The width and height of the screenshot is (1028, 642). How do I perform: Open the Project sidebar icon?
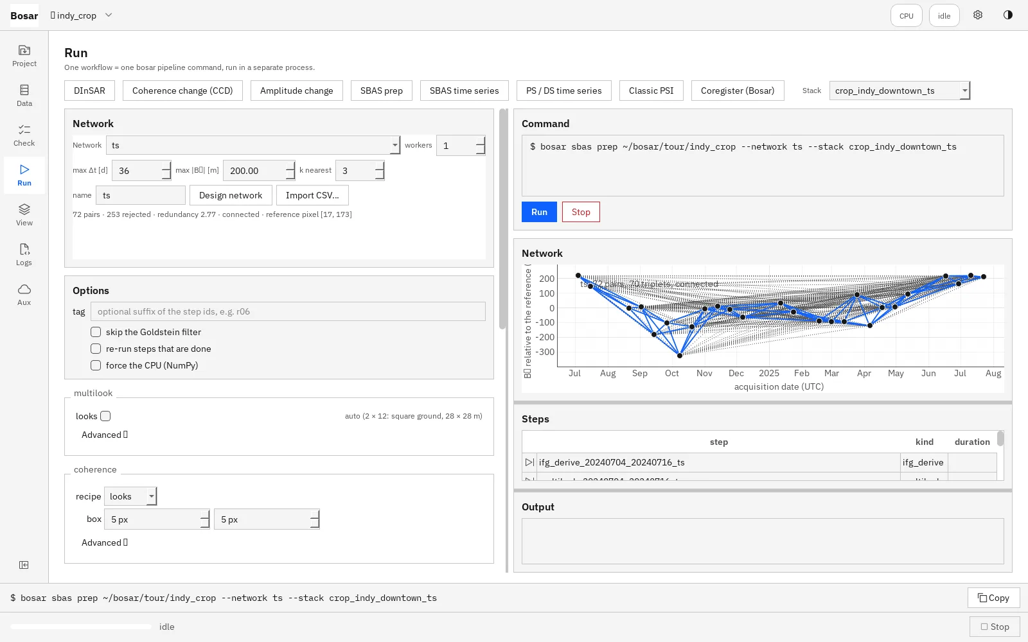(24, 56)
